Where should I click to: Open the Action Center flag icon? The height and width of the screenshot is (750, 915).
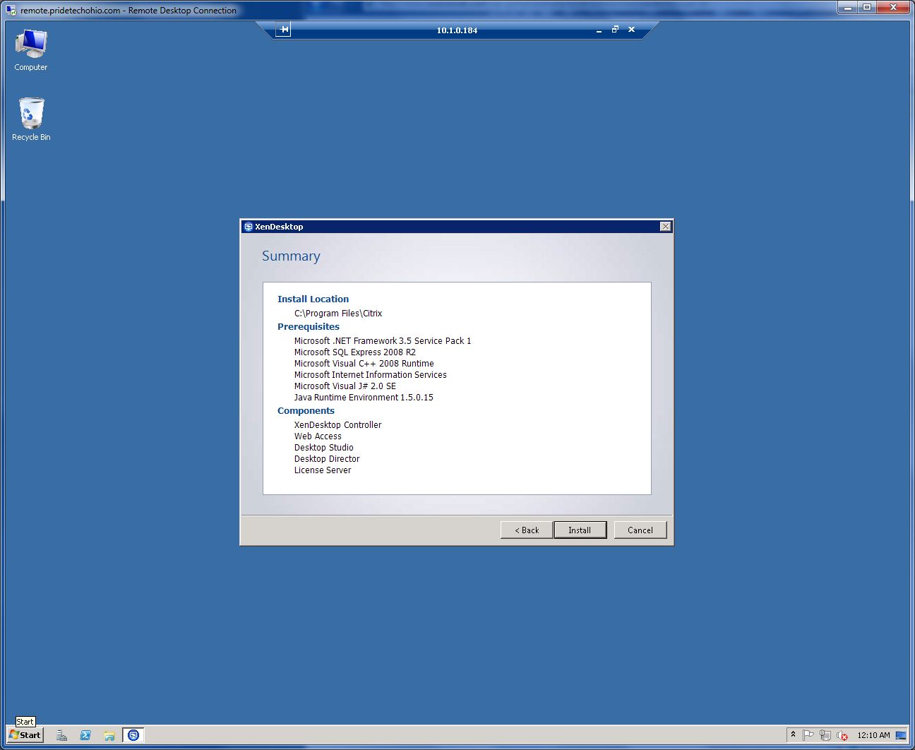point(808,735)
